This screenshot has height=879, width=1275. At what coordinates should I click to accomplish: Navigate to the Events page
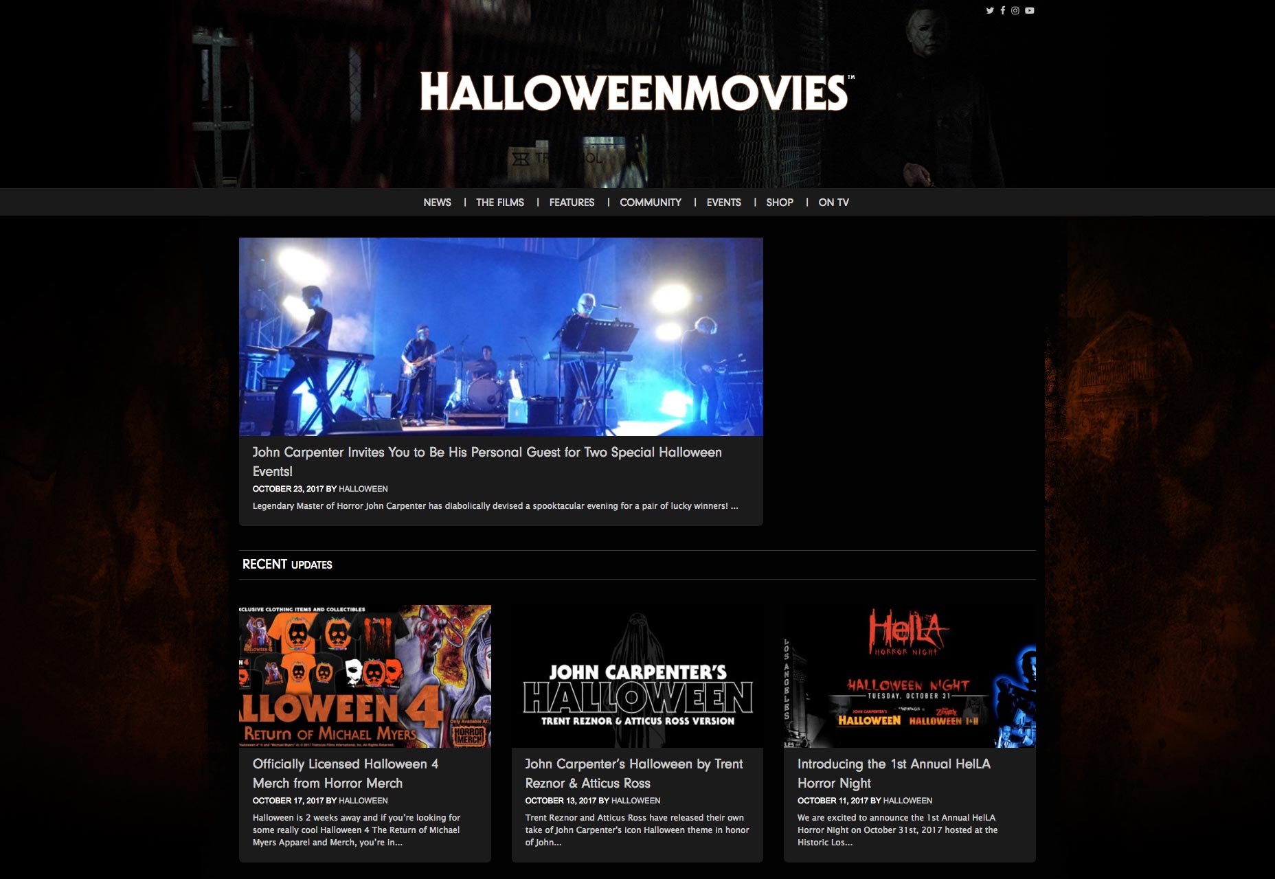point(724,203)
